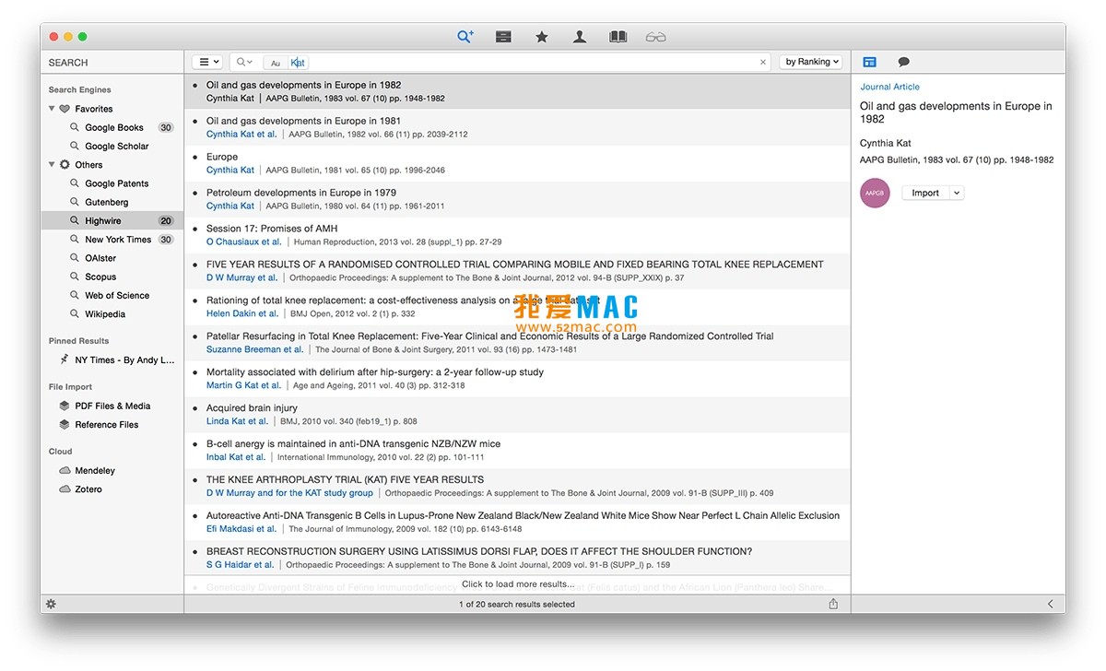Open PDF Files & Media import

coord(112,406)
